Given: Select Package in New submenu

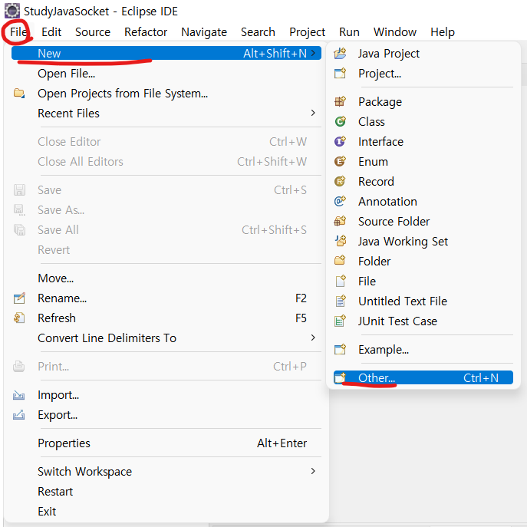Looking at the screenshot, I should 423,101.
